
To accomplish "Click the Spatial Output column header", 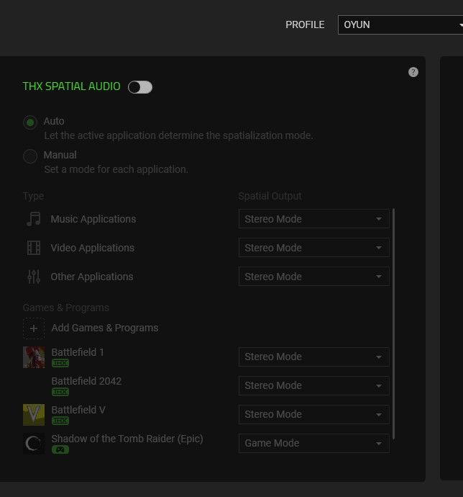I will tap(270, 196).
